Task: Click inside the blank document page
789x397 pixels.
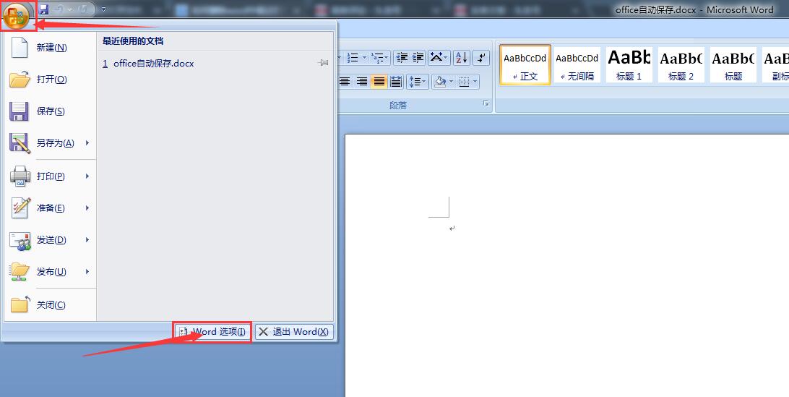Action: click(x=566, y=265)
